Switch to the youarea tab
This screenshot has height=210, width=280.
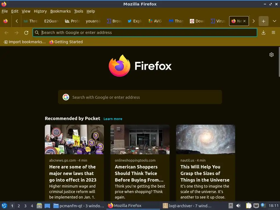pos(93,21)
